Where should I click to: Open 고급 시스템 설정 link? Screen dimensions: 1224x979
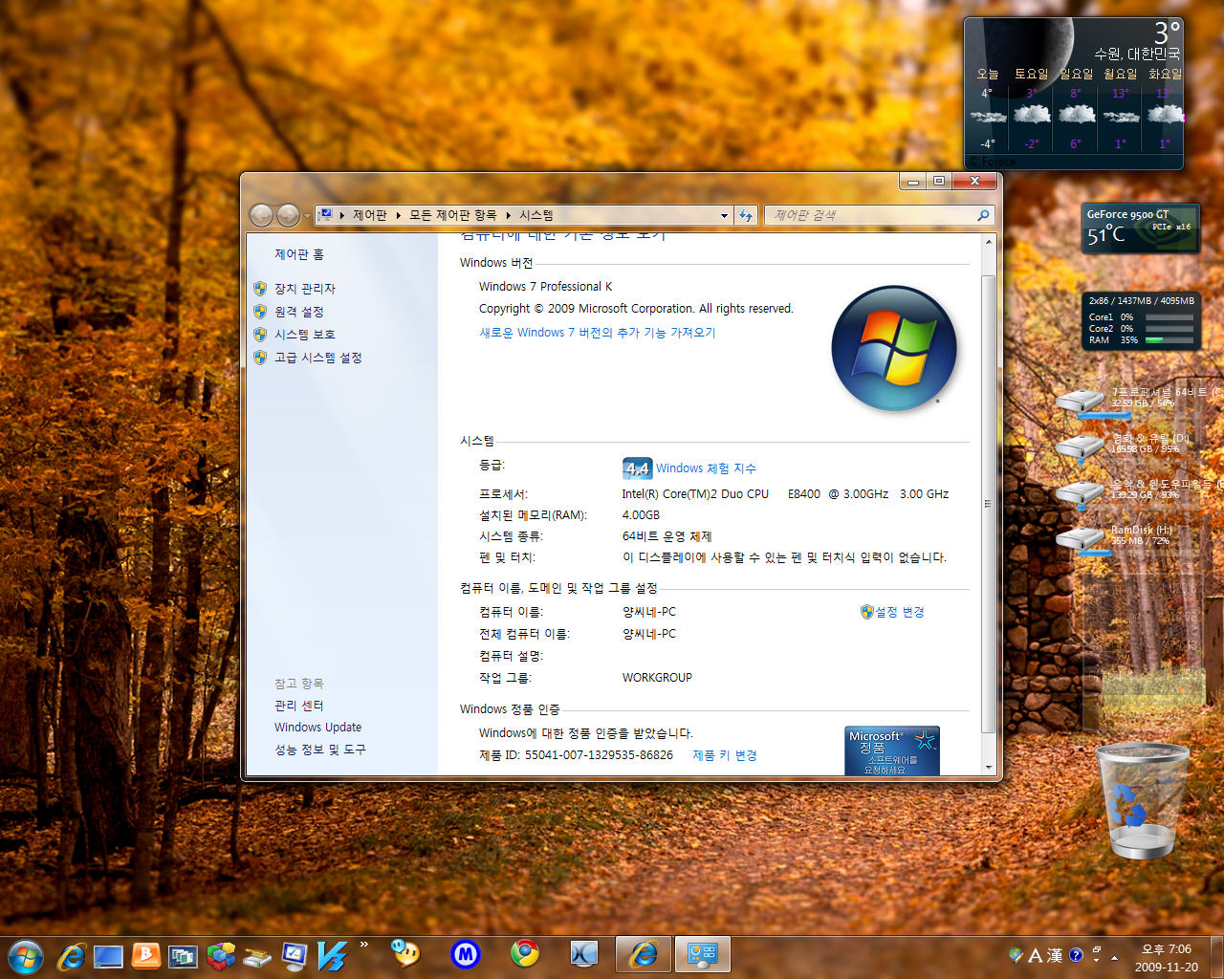[318, 358]
